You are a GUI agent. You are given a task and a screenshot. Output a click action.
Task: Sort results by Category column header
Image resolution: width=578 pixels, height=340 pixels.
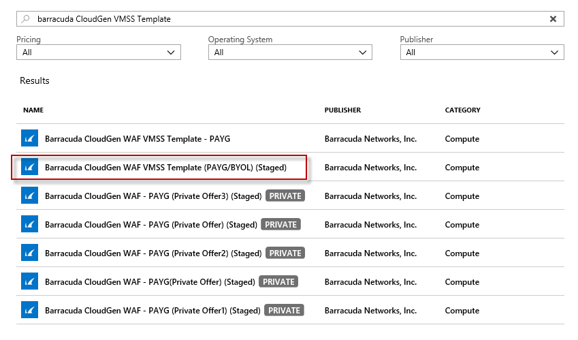(x=462, y=110)
